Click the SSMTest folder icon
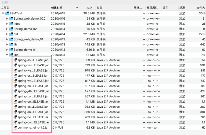206x135 pixels. point(7,13)
